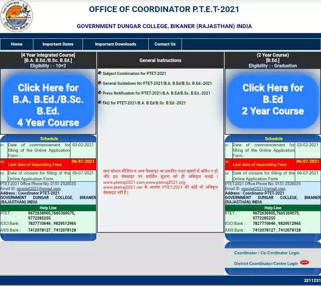Click the Dungar College logo emblem
321x286 pixels.
pos(16,16)
